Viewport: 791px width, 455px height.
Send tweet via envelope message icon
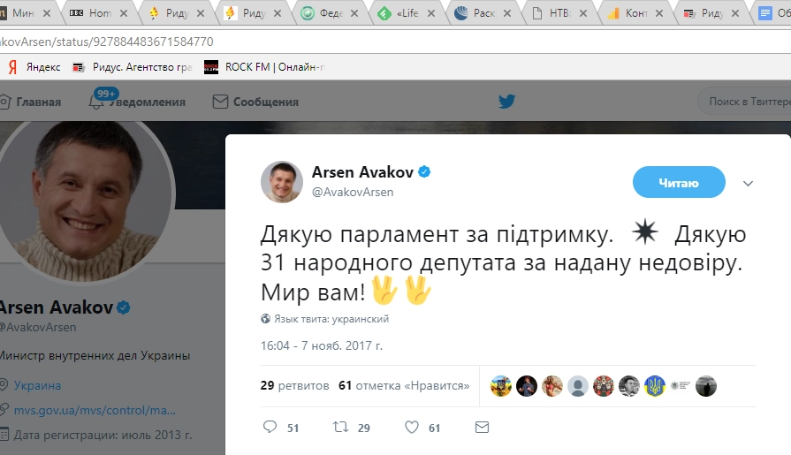pyautogui.click(x=482, y=428)
